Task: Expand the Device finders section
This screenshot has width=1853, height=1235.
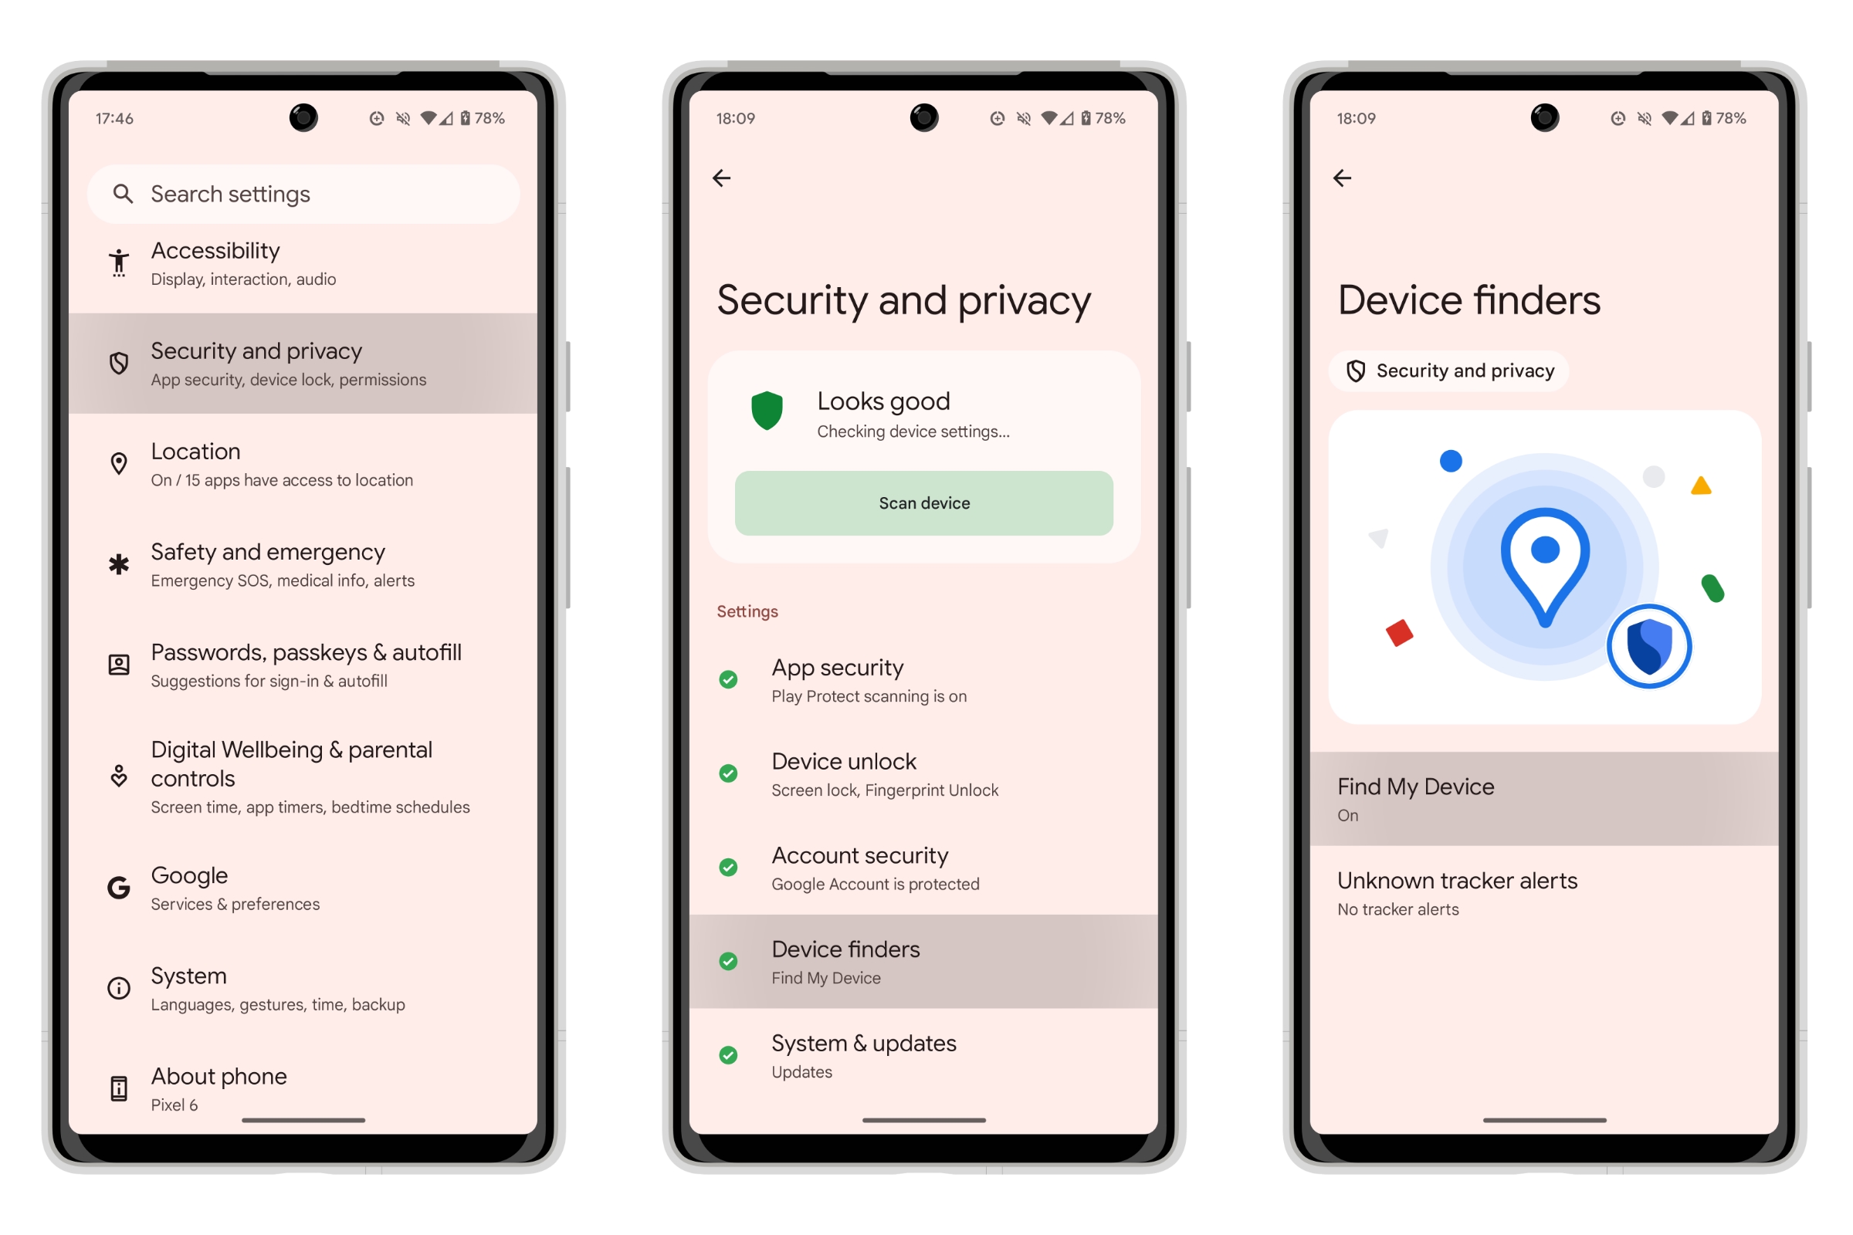Action: 926,963
